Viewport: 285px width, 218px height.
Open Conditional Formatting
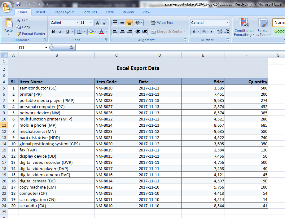[x=244, y=27]
